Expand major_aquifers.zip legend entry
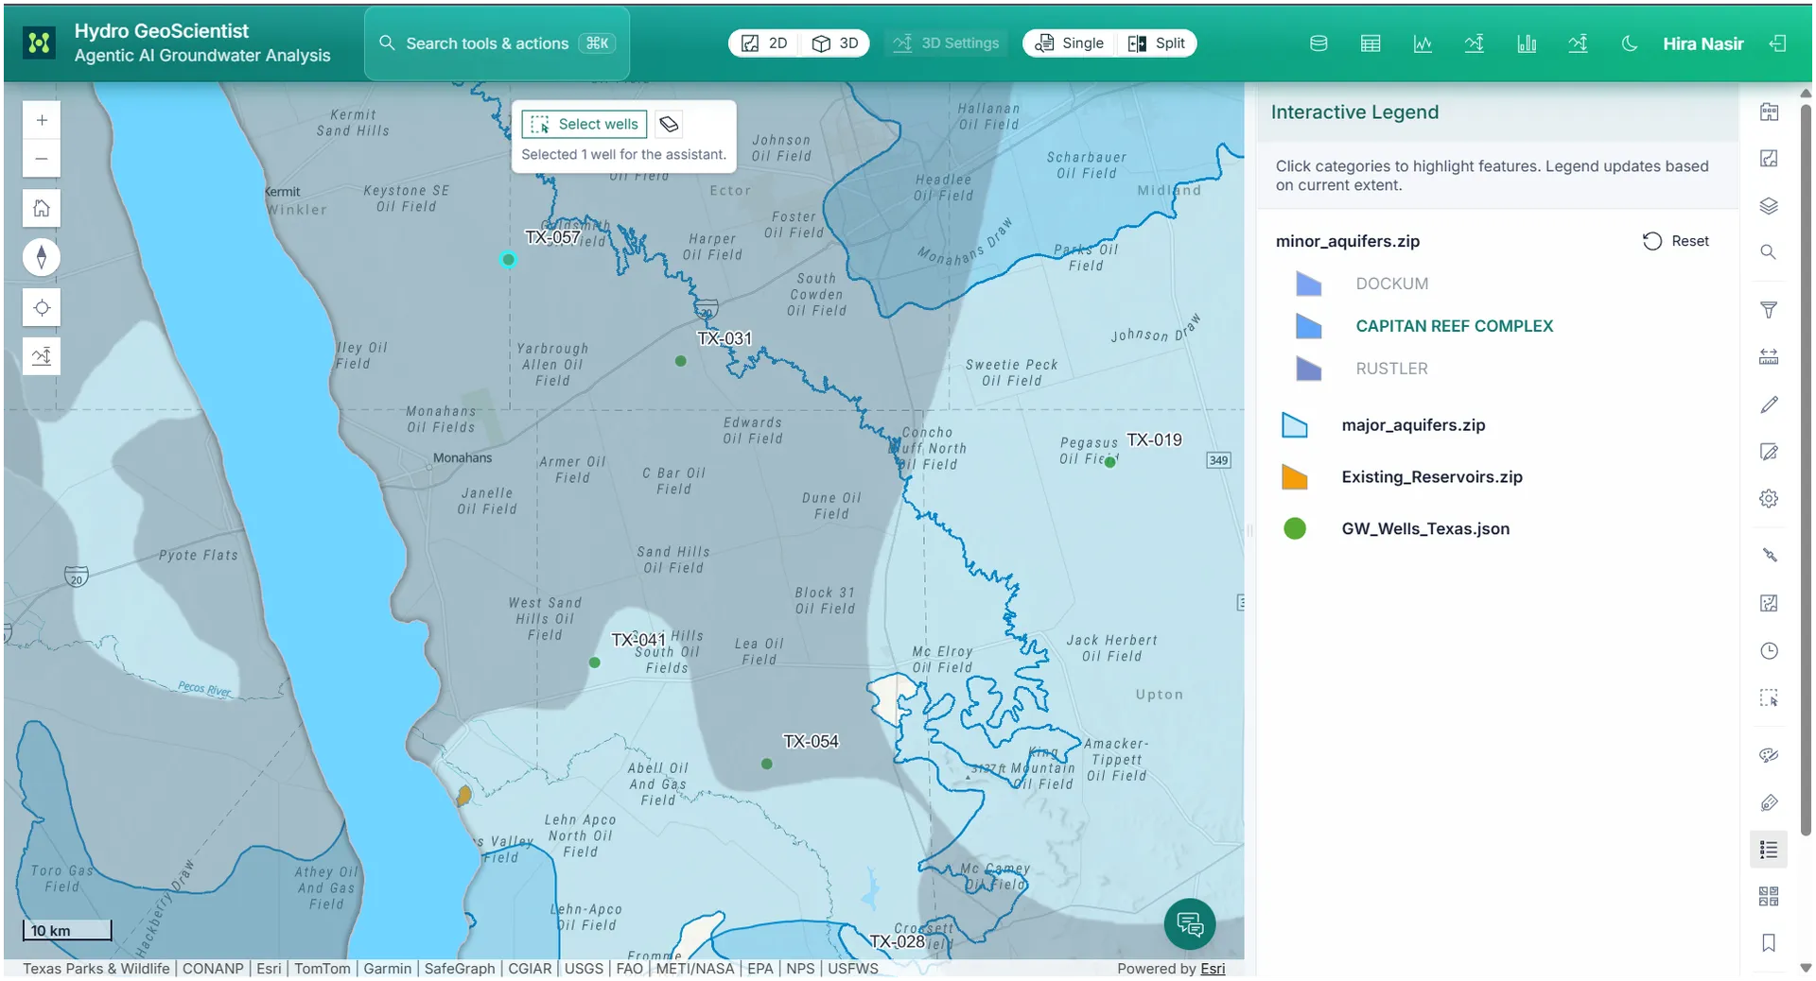 (x=1413, y=425)
